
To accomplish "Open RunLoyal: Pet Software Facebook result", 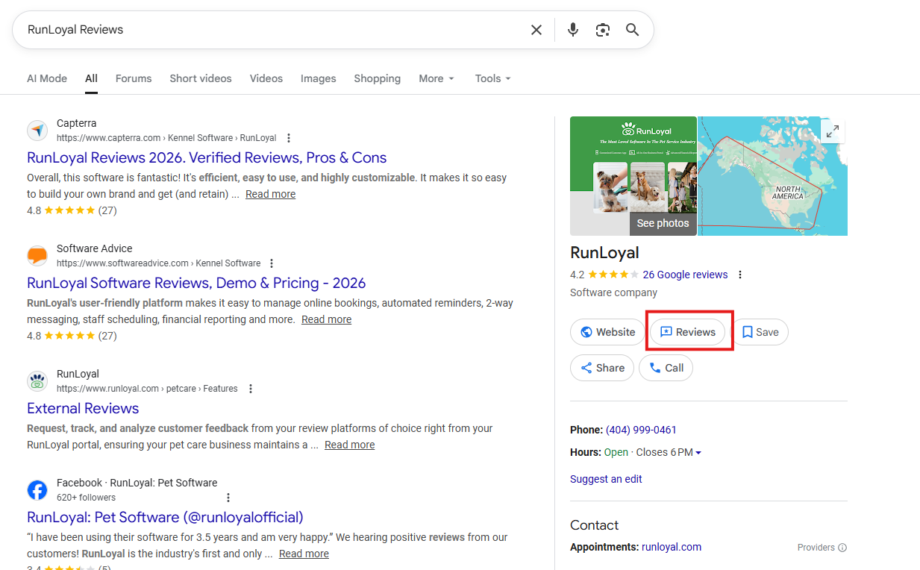I will point(165,517).
